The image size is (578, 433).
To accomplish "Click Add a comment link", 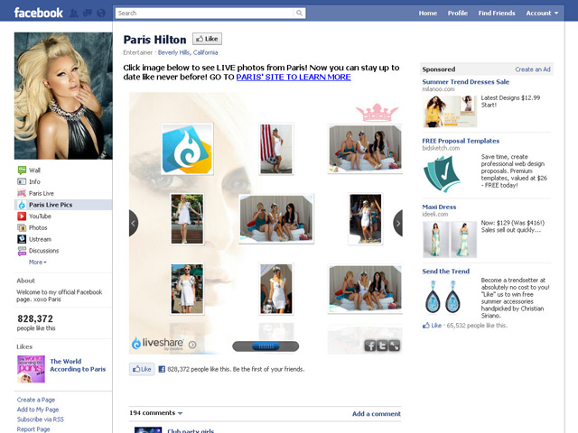I will coord(377,413).
